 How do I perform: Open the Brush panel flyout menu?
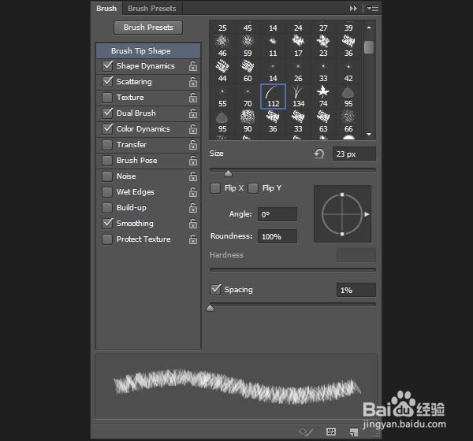[x=373, y=9]
